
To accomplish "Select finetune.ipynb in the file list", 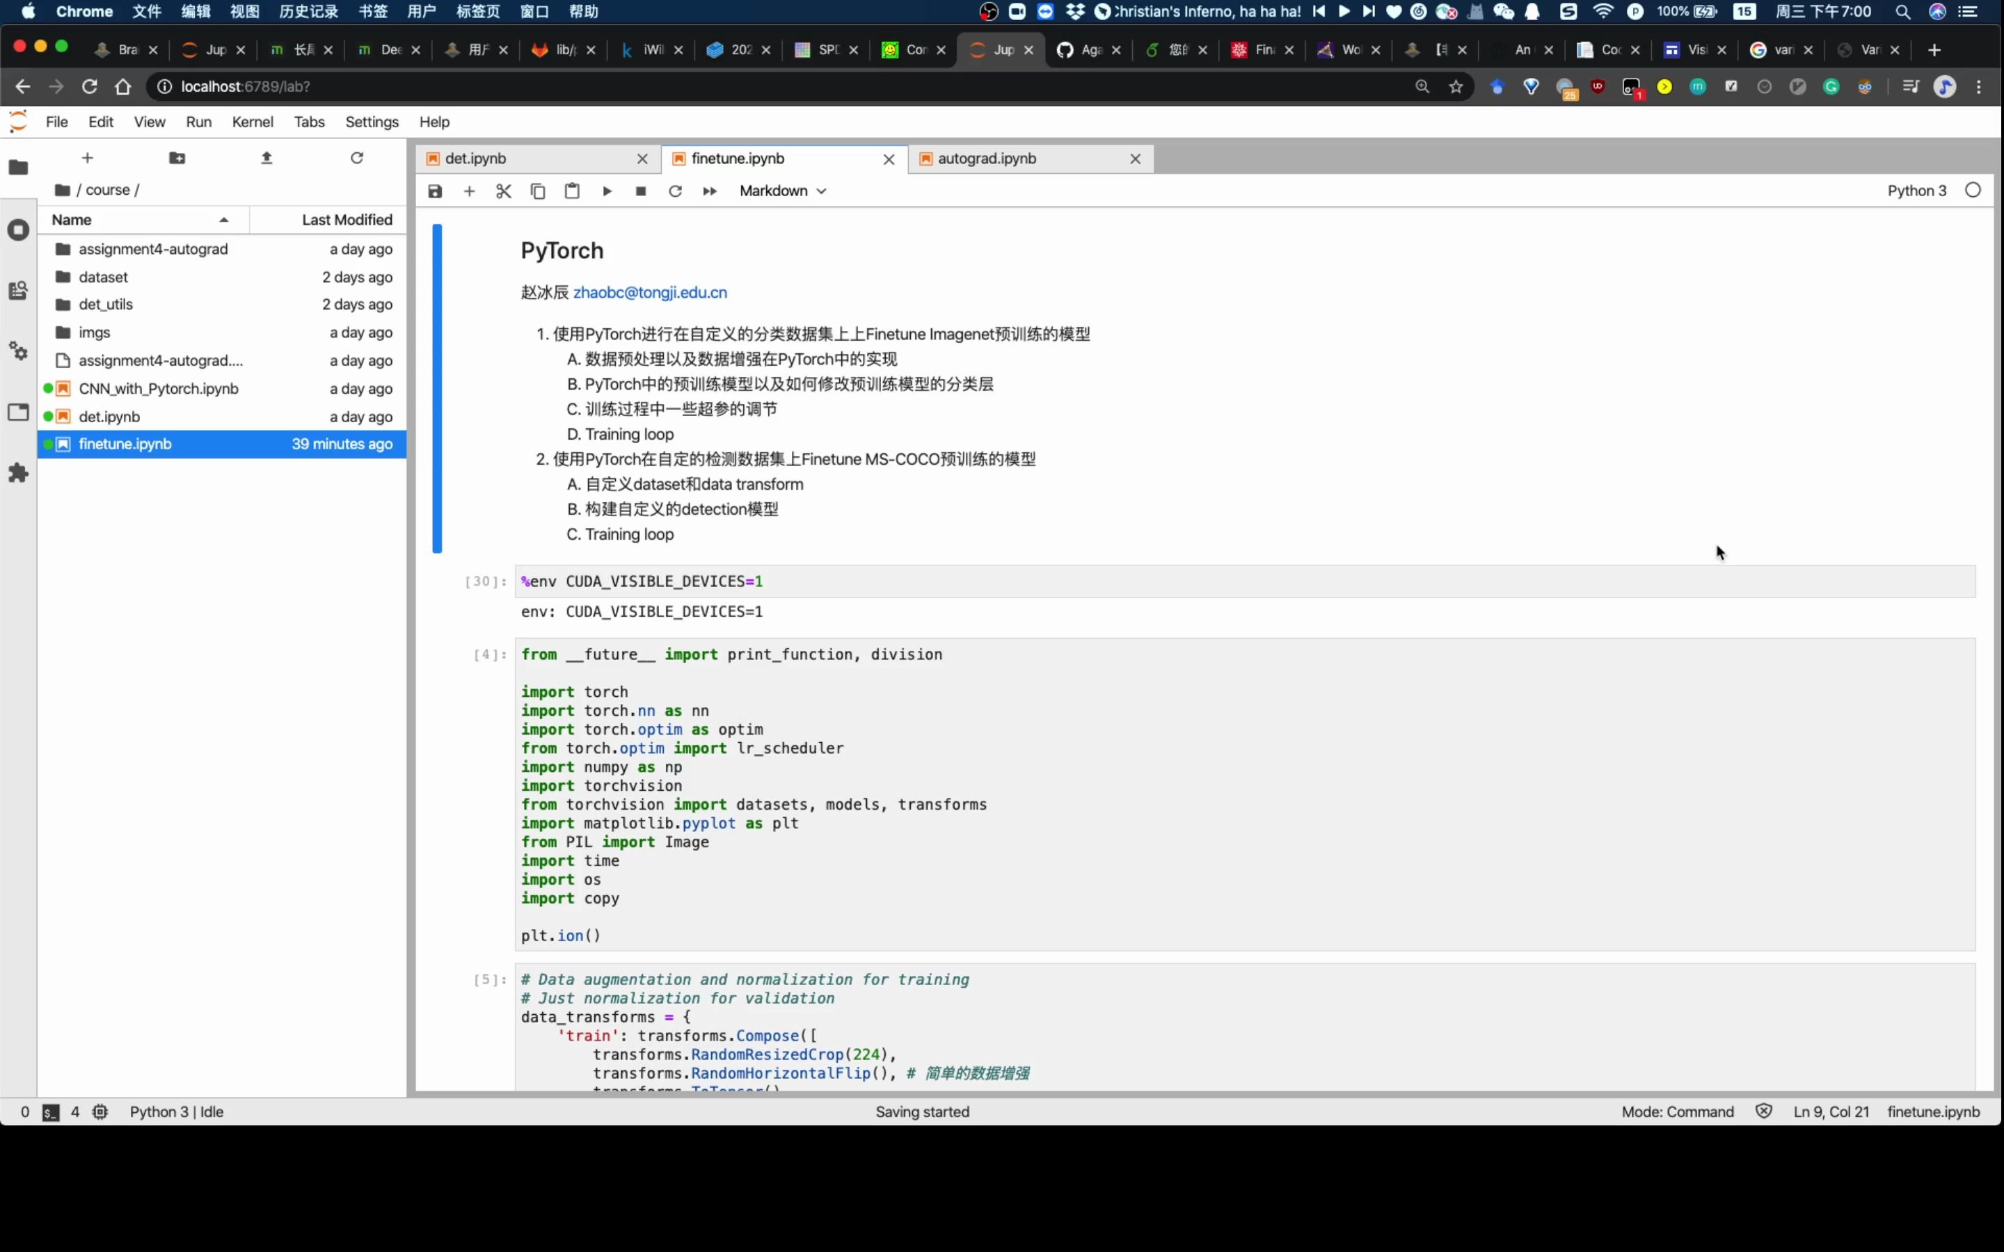I will tap(222, 444).
